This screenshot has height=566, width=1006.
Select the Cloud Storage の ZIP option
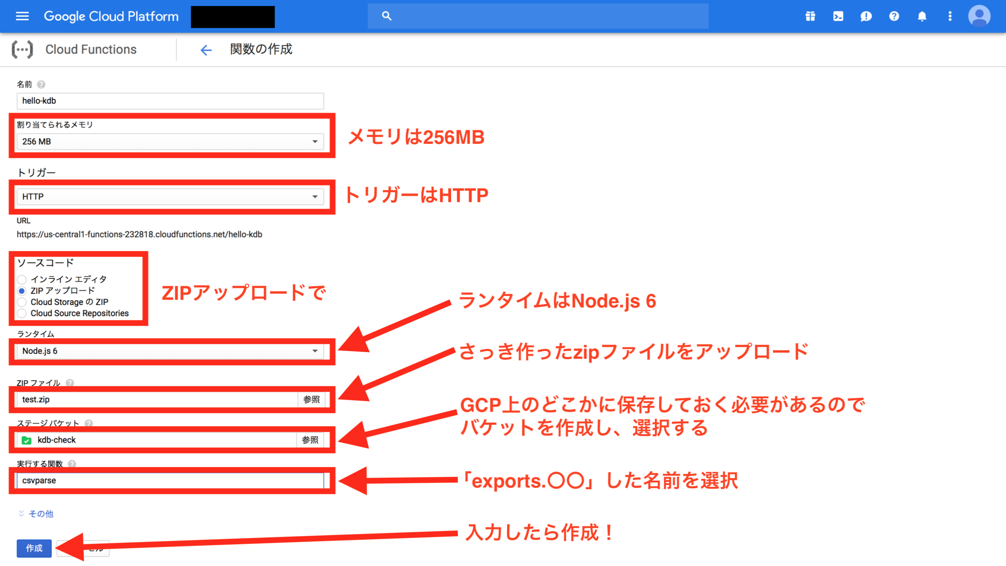[x=22, y=301]
